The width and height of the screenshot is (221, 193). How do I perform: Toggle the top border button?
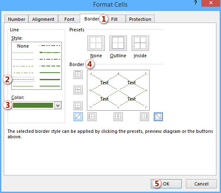(x=78, y=74)
